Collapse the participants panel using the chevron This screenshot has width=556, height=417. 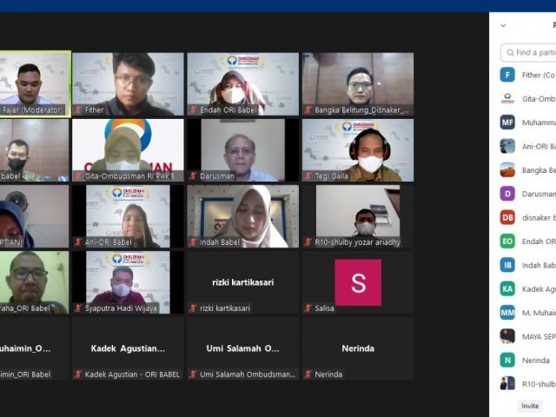coord(503,25)
